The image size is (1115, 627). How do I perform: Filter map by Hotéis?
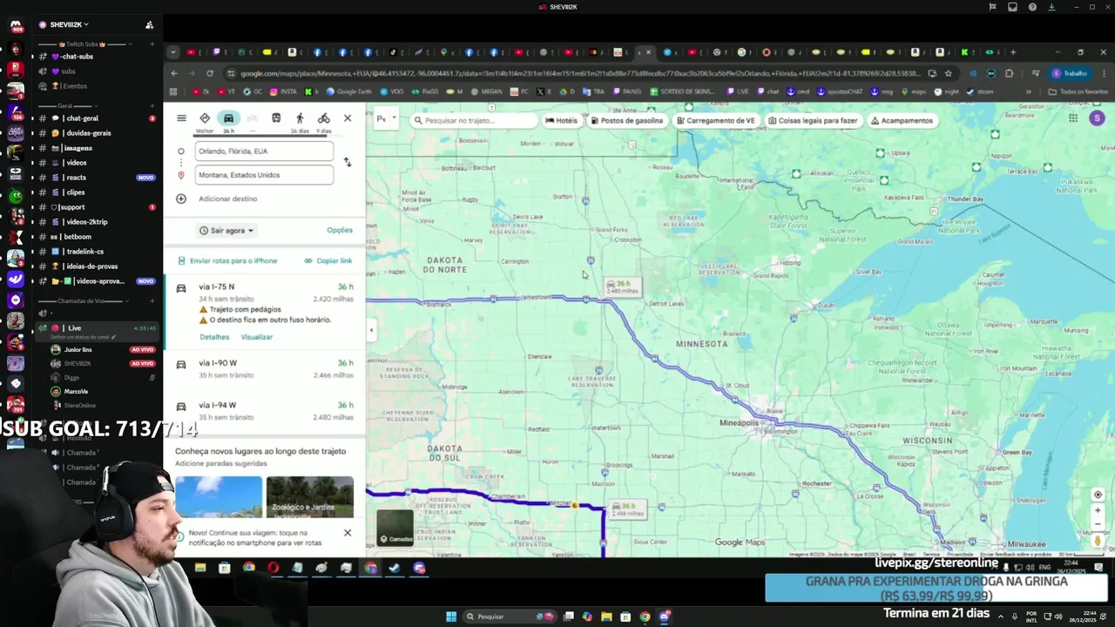click(x=561, y=120)
